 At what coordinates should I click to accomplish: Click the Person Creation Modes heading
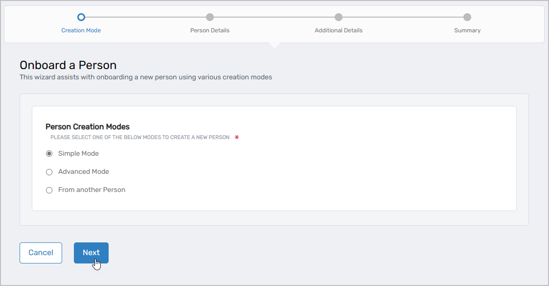pos(88,126)
